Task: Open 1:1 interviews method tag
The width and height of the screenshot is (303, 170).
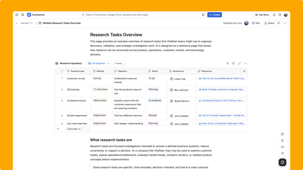Action: 100,89
